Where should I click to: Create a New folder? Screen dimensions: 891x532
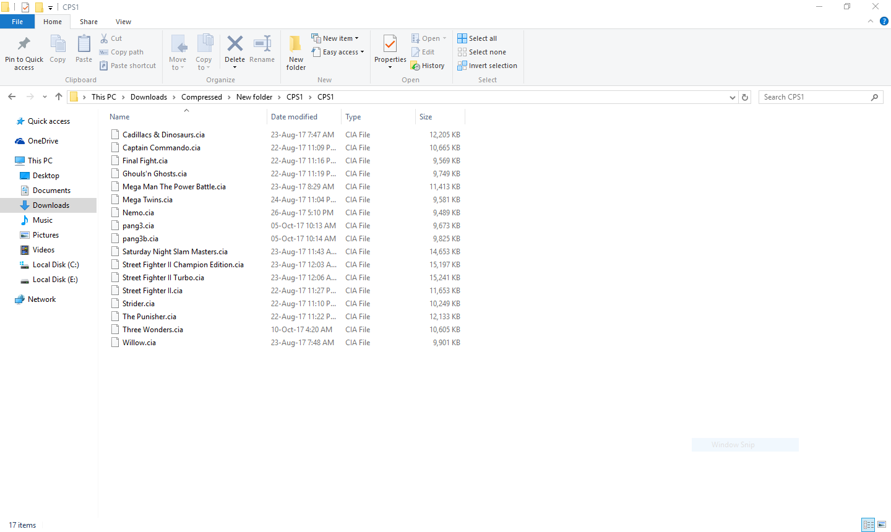296,53
